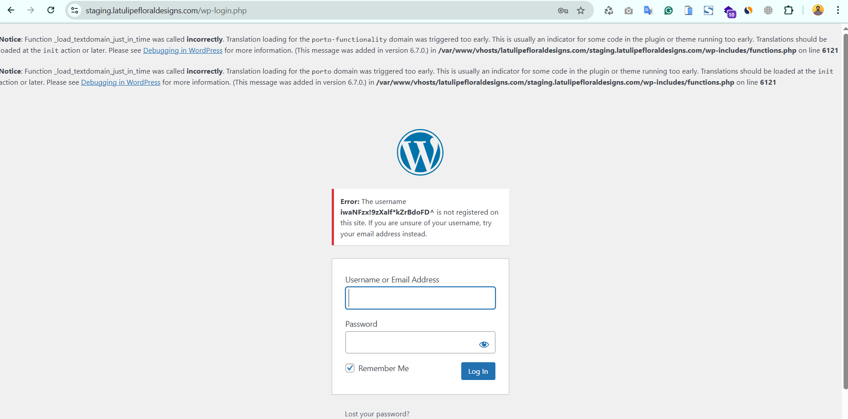Open the saved passwords key icon

pos(563,11)
